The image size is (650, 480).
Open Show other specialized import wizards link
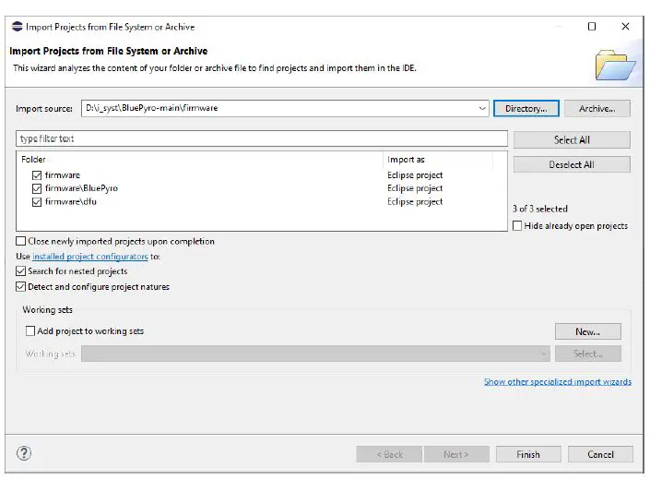[x=558, y=381]
